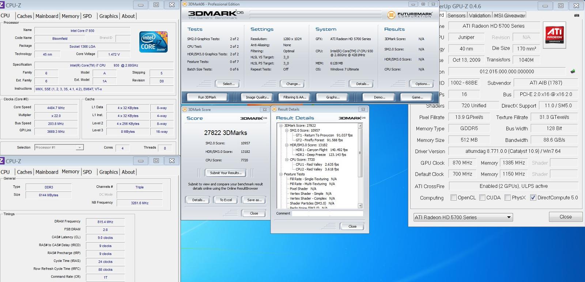
Task: Open the About tab in top CPU-Z
Action: (128, 16)
